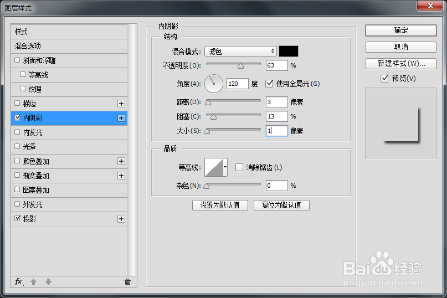Open the fx add effect menu

(19, 282)
